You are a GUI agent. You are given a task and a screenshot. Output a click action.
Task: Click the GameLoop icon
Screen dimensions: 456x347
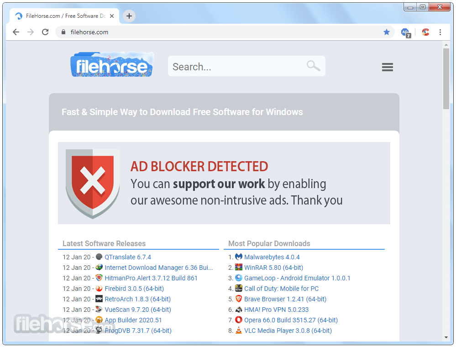click(x=239, y=278)
